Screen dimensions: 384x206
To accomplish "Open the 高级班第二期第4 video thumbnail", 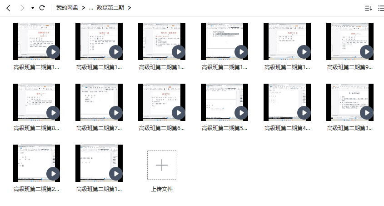I will pos(287,103).
